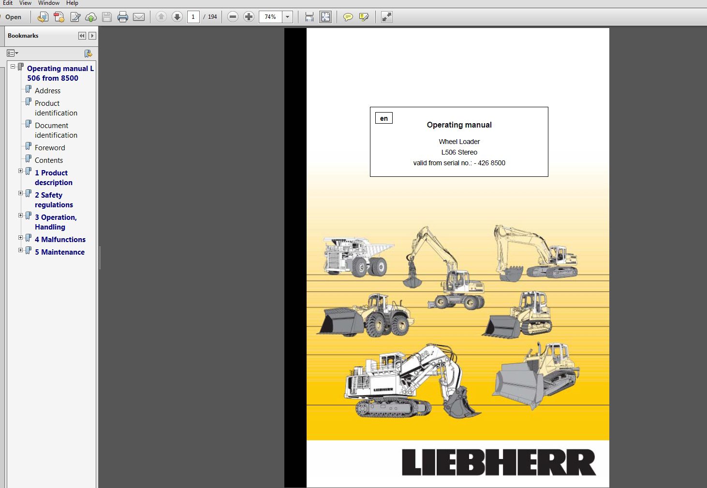Image resolution: width=707 pixels, height=488 pixels.
Task: Click the convert PDF icon
Action: (x=59, y=17)
